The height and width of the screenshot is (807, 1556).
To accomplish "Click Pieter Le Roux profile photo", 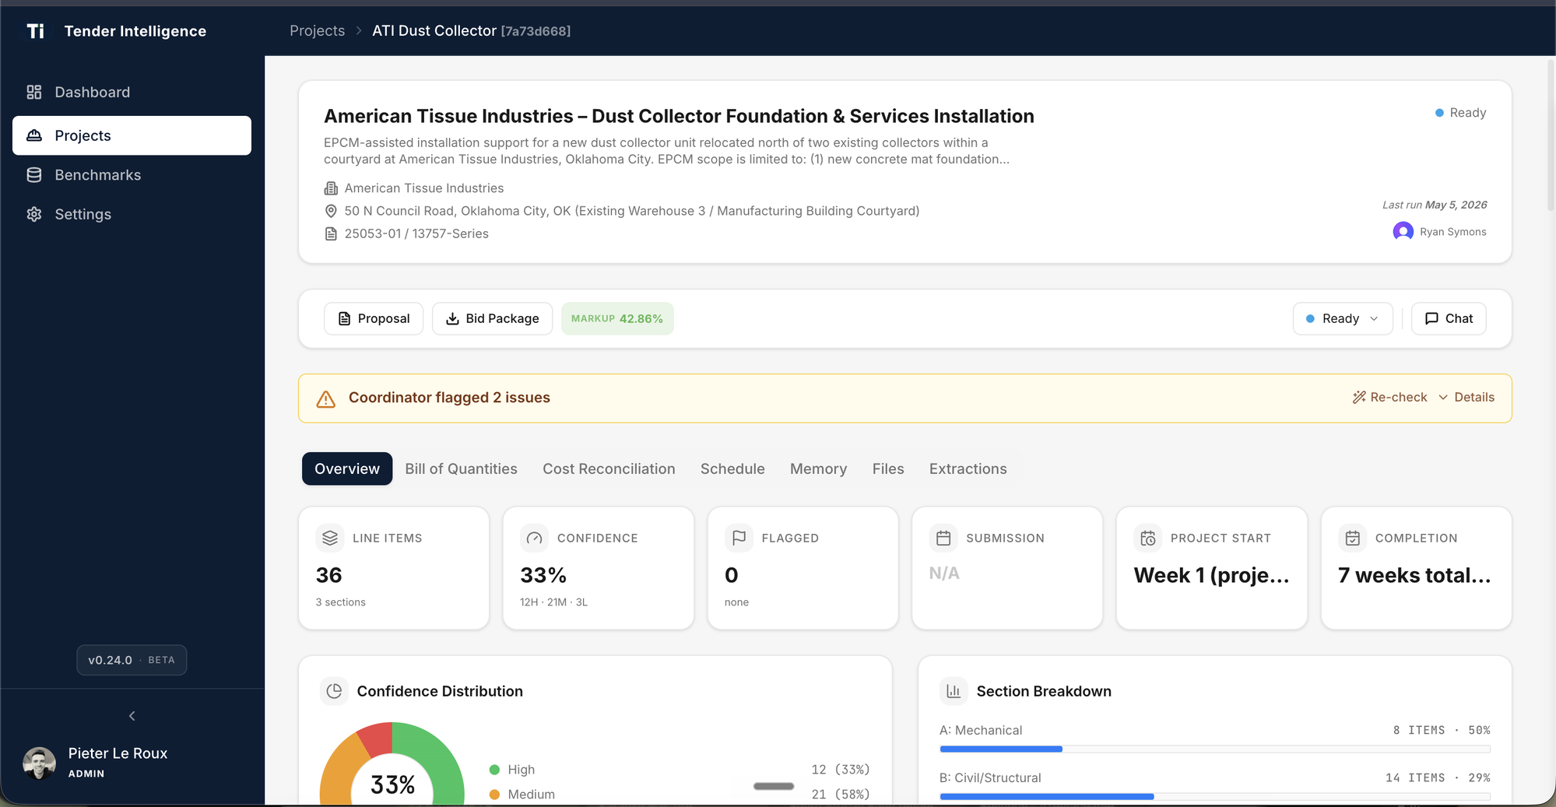I will (39, 763).
